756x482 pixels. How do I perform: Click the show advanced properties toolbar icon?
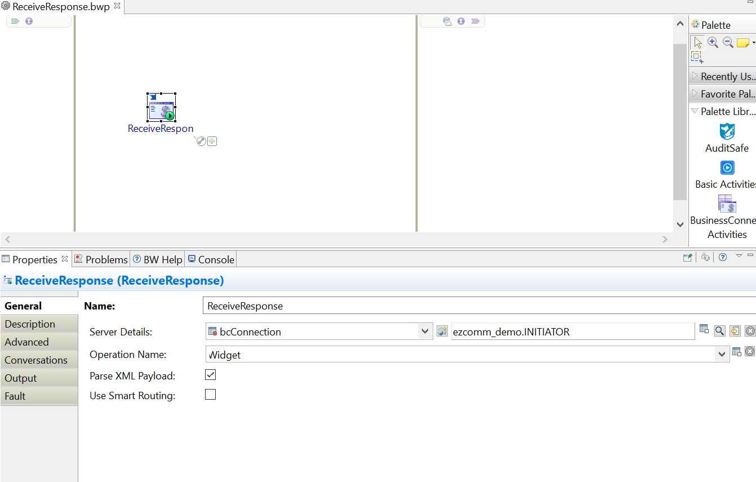(705, 257)
